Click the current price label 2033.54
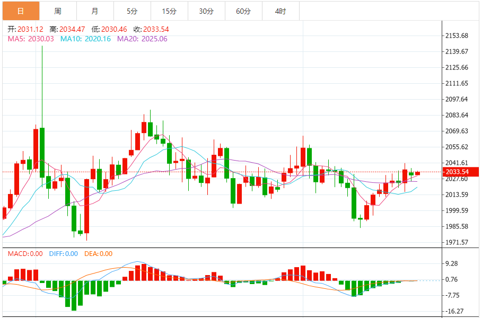 460,172
